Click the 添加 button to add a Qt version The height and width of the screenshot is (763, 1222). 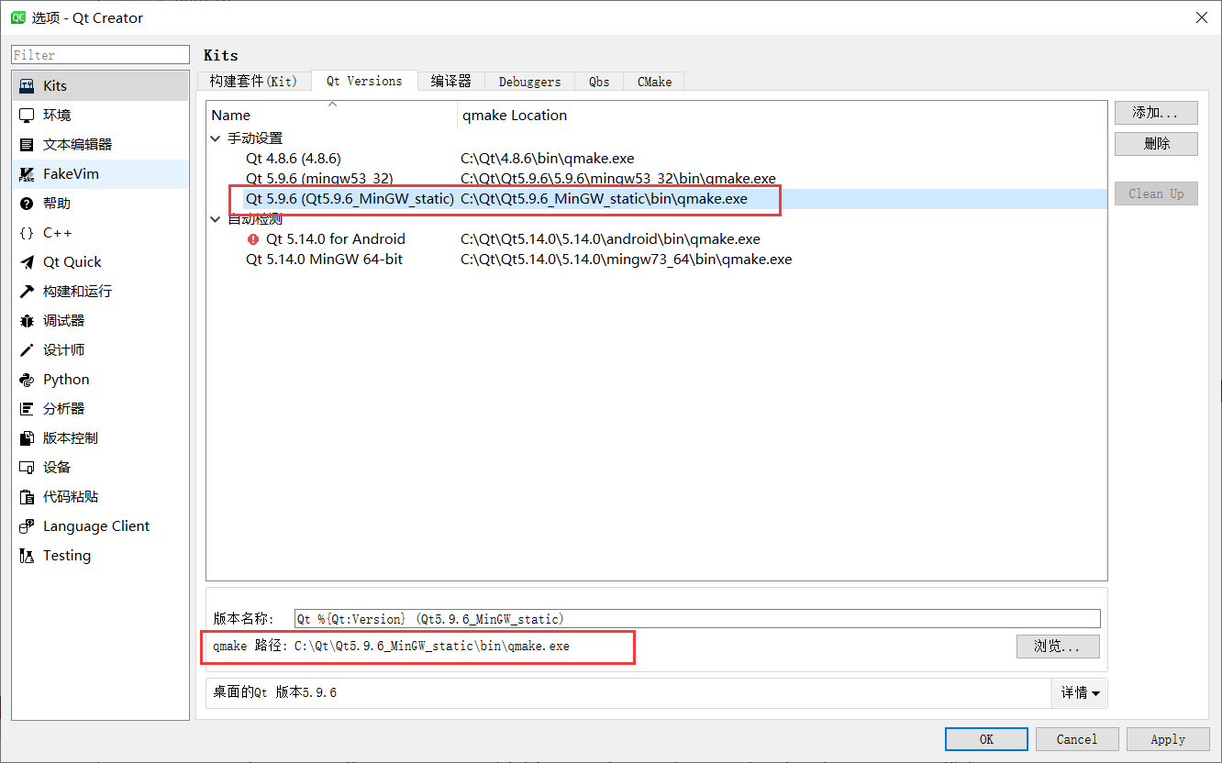pyautogui.click(x=1156, y=112)
